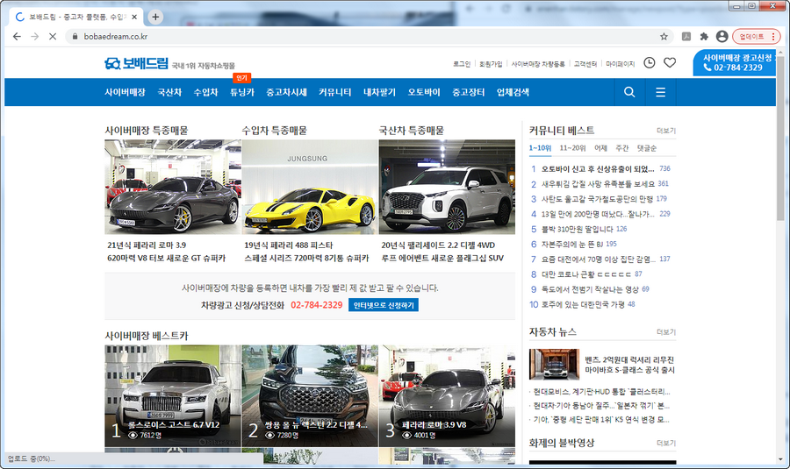
Task: Click the 고객센터 link
Action: (x=585, y=64)
